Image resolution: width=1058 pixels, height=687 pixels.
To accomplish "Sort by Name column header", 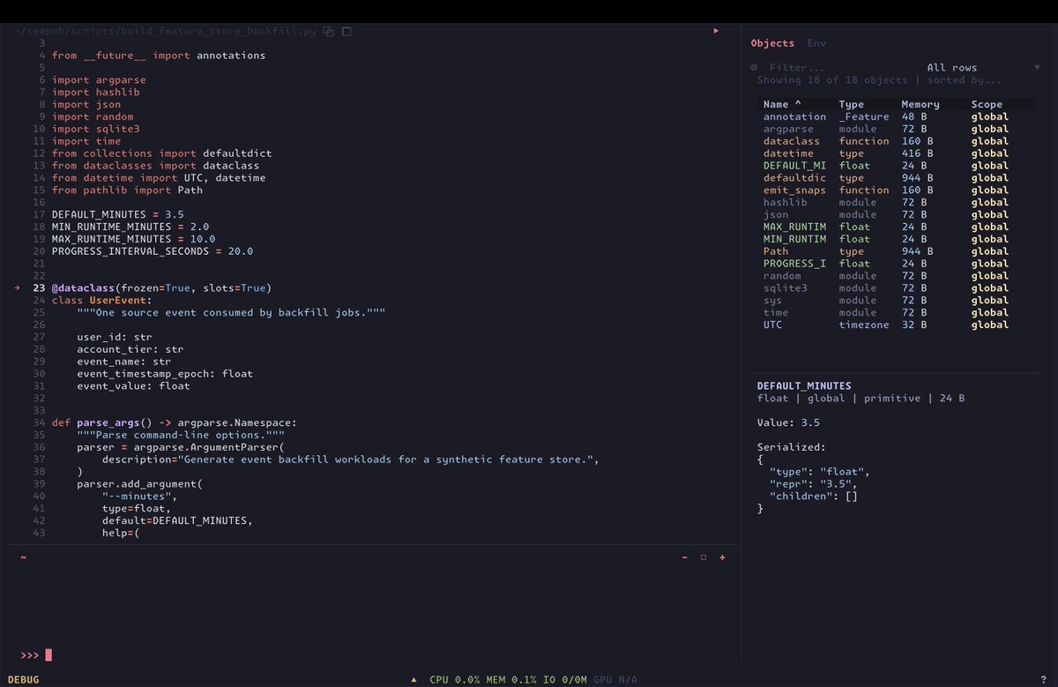I will pyautogui.click(x=782, y=104).
